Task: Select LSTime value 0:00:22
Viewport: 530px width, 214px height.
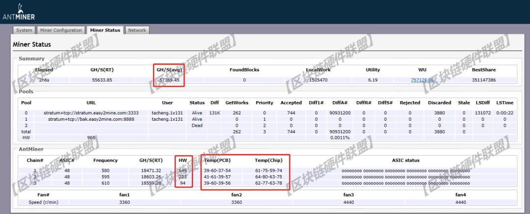Action: [505, 113]
